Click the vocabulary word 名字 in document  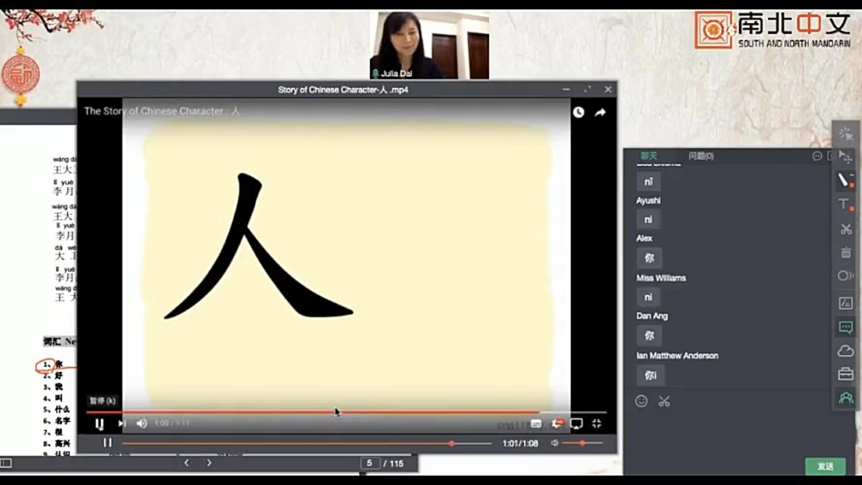click(63, 420)
